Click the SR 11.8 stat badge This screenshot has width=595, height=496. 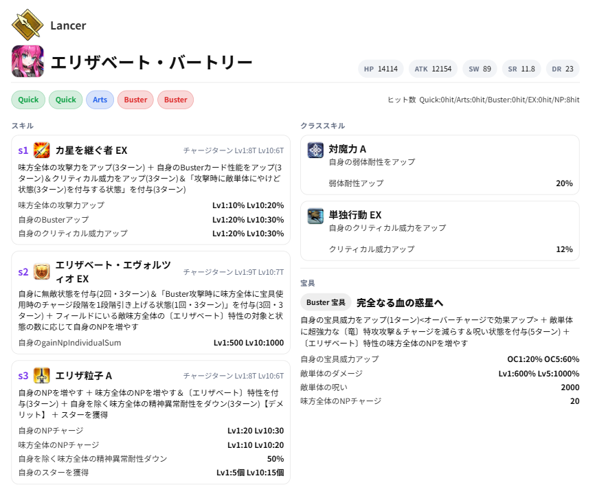click(521, 69)
